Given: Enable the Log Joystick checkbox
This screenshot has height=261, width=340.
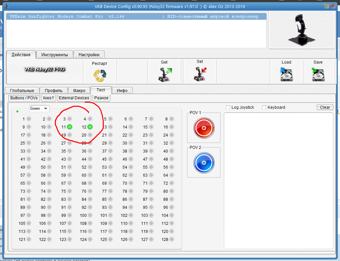Looking at the screenshot, I should (228, 107).
